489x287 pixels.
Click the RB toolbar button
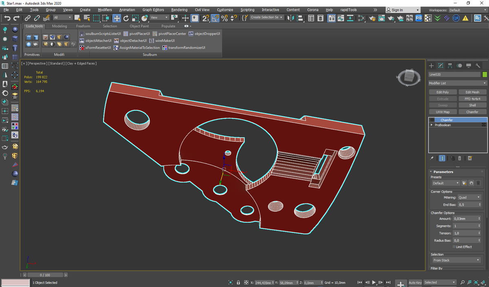click(x=419, y=18)
